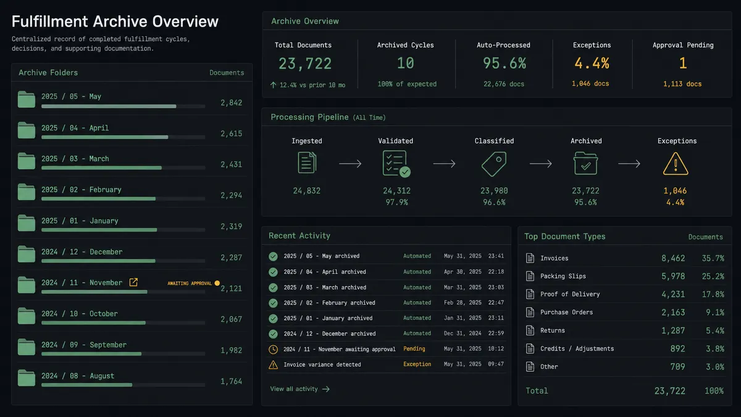Click the Proof of Delivery document icon

click(529, 294)
